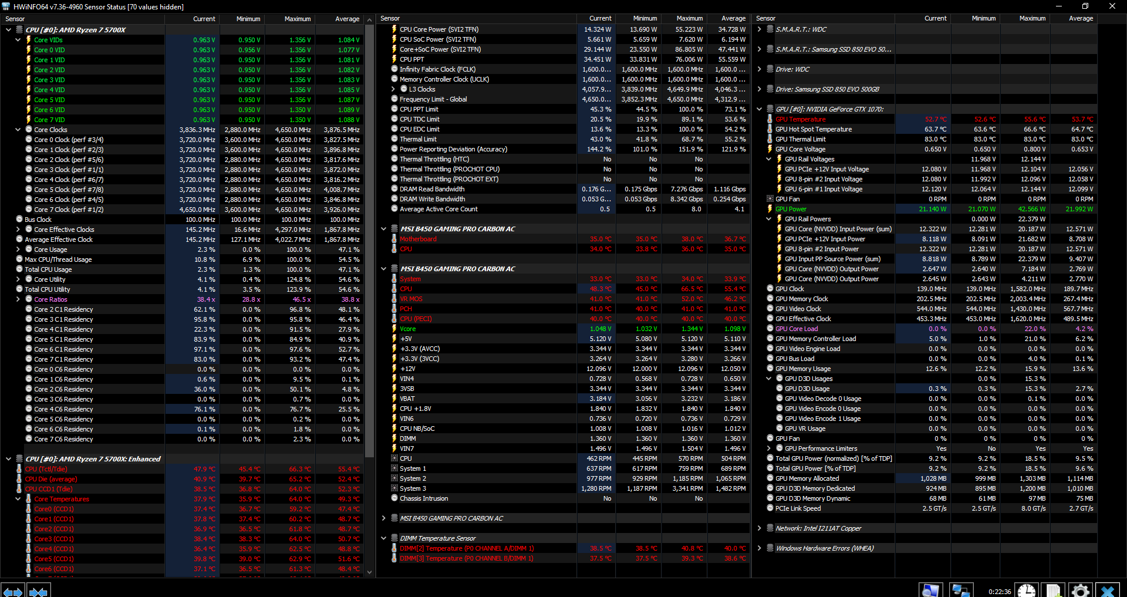
Task: Select the Thermal Throttling (HTC) row
Action: [564, 159]
